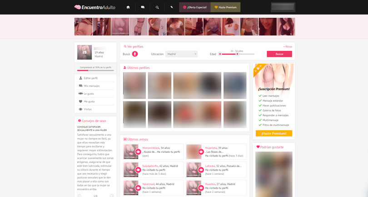Toggle the Busco gender icon
This screenshot has height=197, width=368.
click(x=135, y=54)
